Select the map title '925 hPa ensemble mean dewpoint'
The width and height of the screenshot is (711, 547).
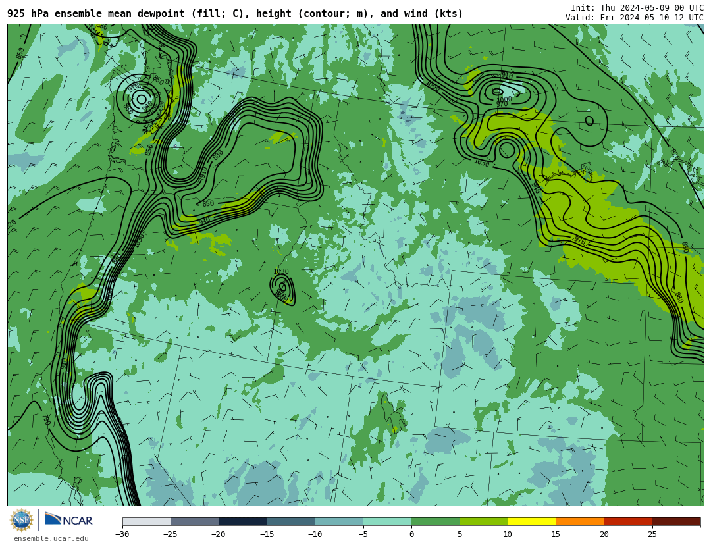point(95,14)
